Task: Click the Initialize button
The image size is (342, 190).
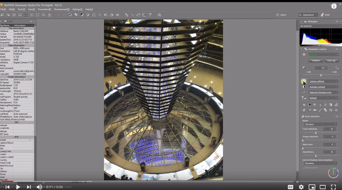Action: [315, 60]
